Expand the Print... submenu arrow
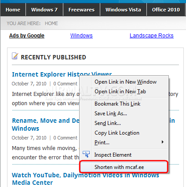The image size is (186, 187). click(162, 142)
